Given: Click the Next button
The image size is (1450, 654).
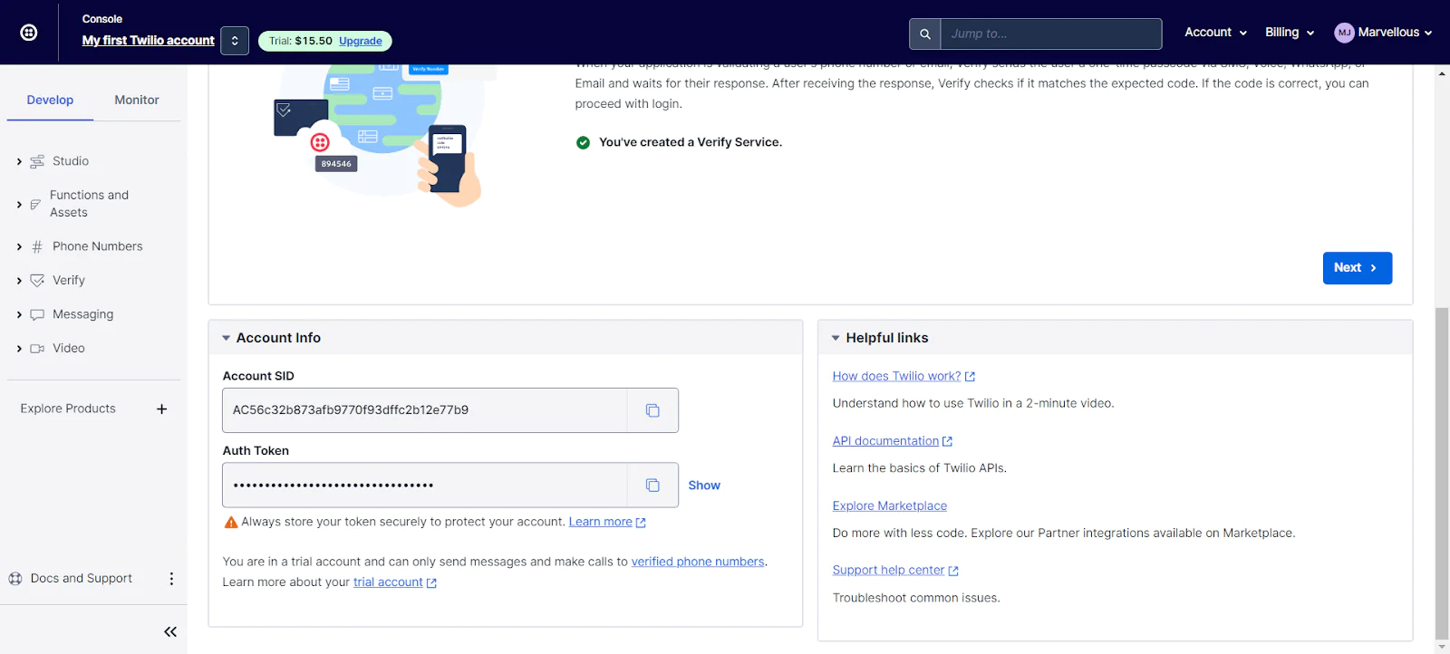Looking at the screenshot, I should pos(1357,268).
